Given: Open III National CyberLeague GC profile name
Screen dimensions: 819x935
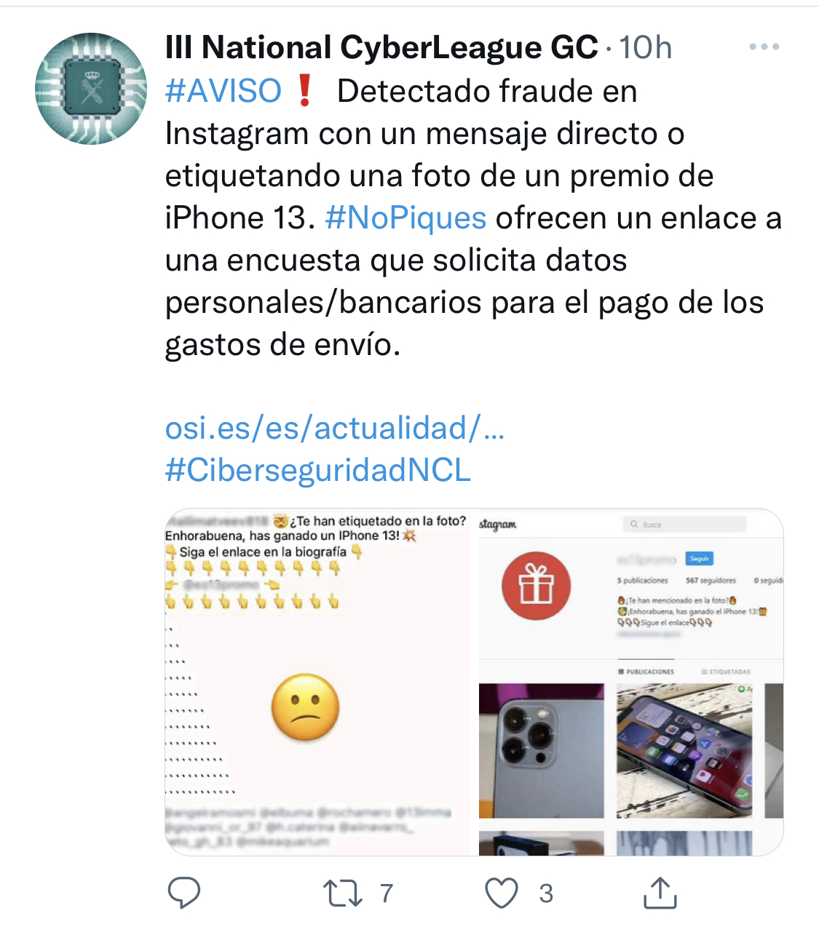Looking at the screenshot, I should click(x=381, y=48).
